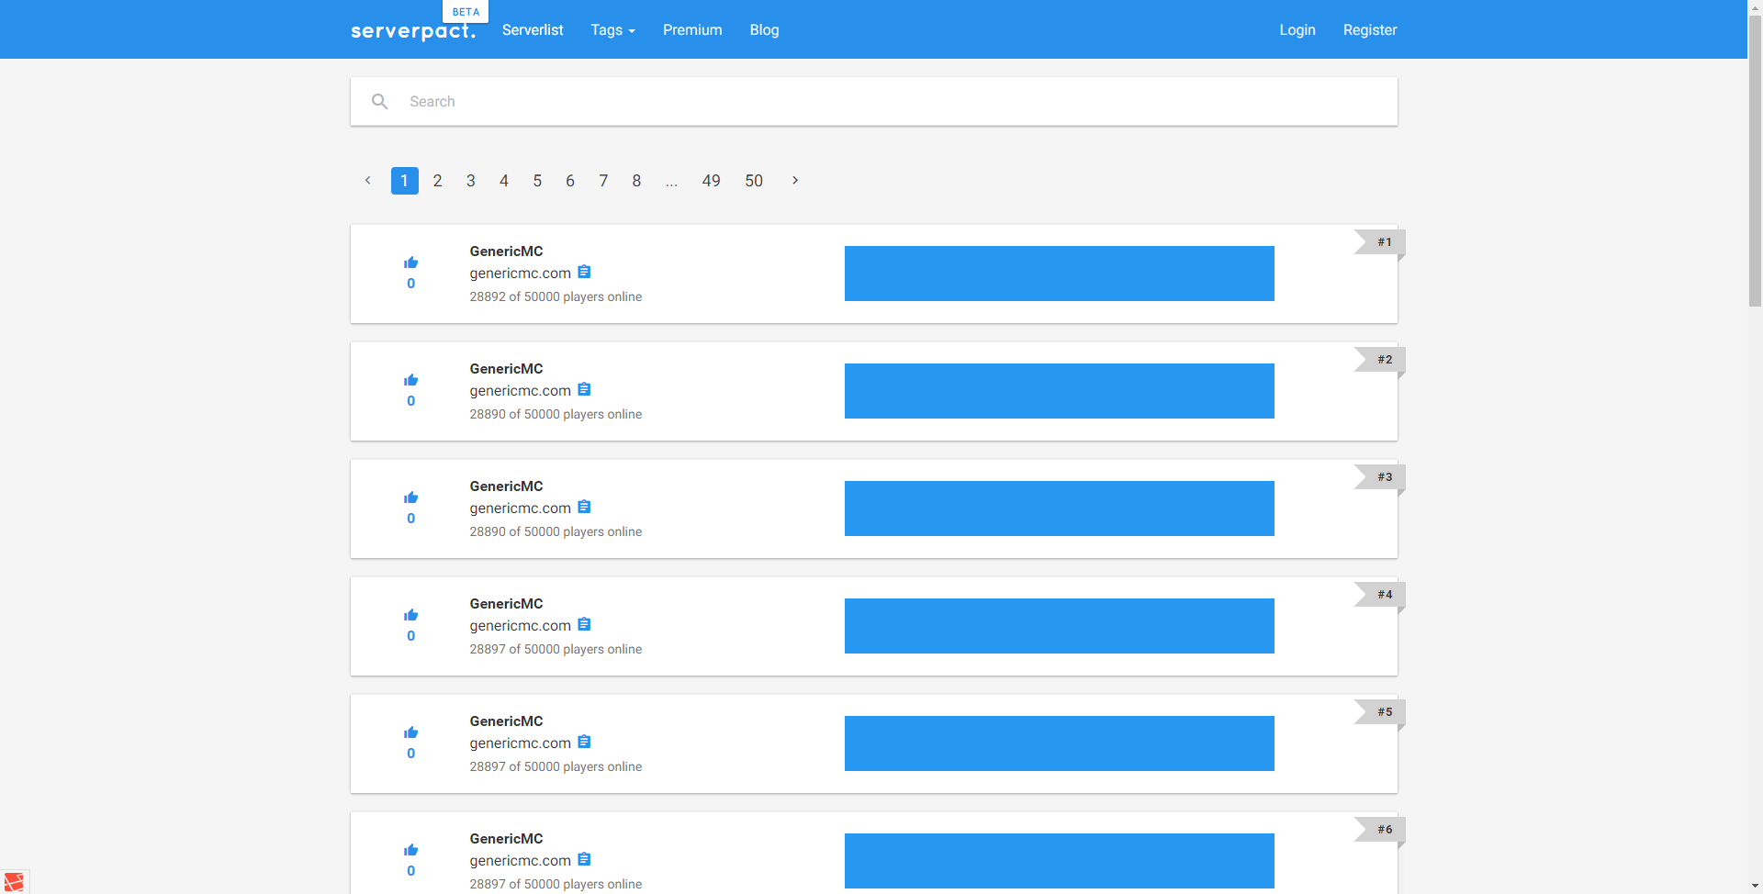
Task: View the rank #3 server banner
Action: [1060, 508]
